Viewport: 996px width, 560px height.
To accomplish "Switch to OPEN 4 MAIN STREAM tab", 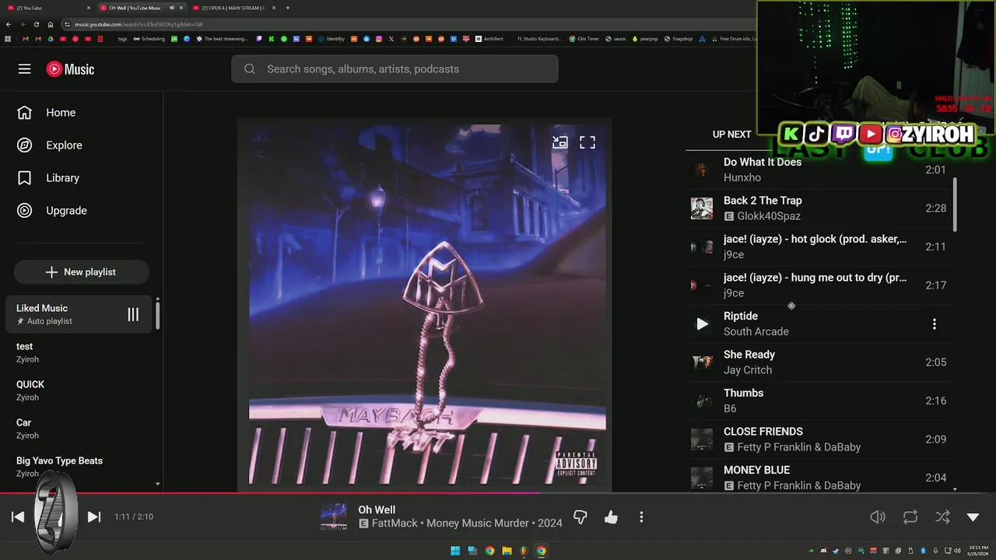I will click(x=234, y=8).
